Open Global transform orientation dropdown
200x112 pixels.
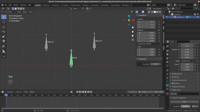click(x=75, y=9)
